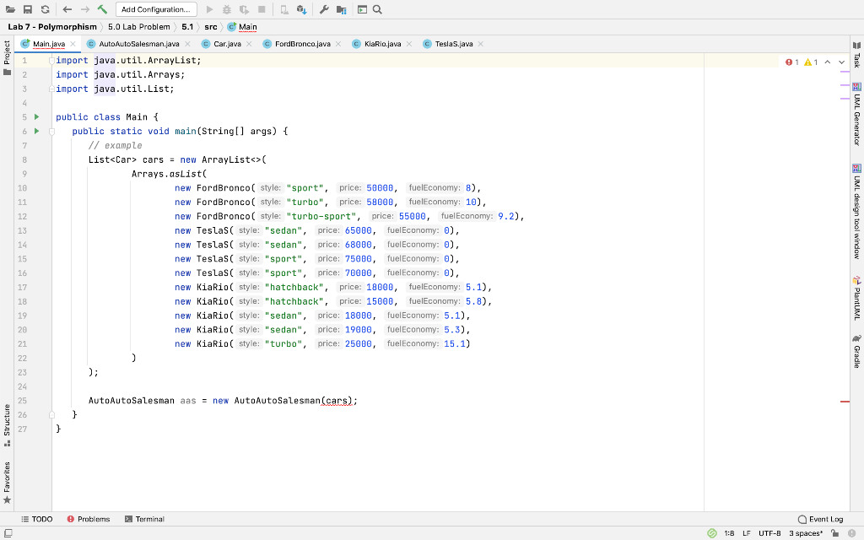Open the UTF-8 encoding selector
Screen dimensions: 864x540
(769, 533)
